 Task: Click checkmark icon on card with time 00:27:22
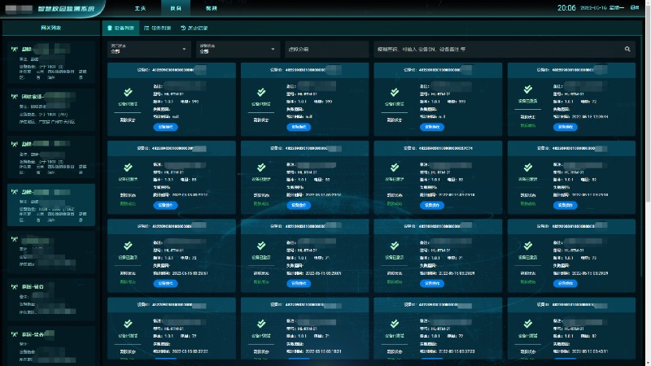pos(128,324)
